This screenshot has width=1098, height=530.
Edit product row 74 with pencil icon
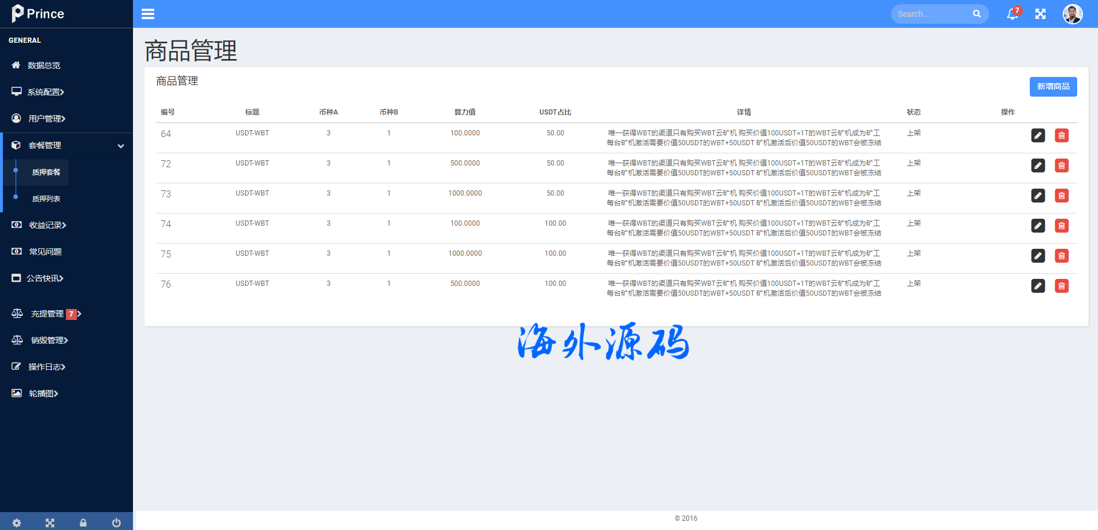point(1038,226)
